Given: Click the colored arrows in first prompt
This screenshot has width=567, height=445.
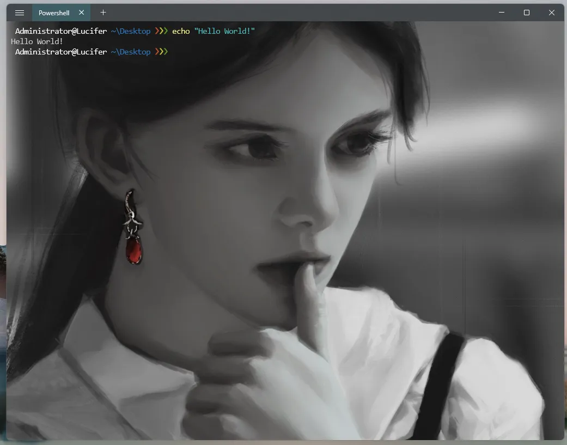Looking at the screenshot, I should (162, 31).
